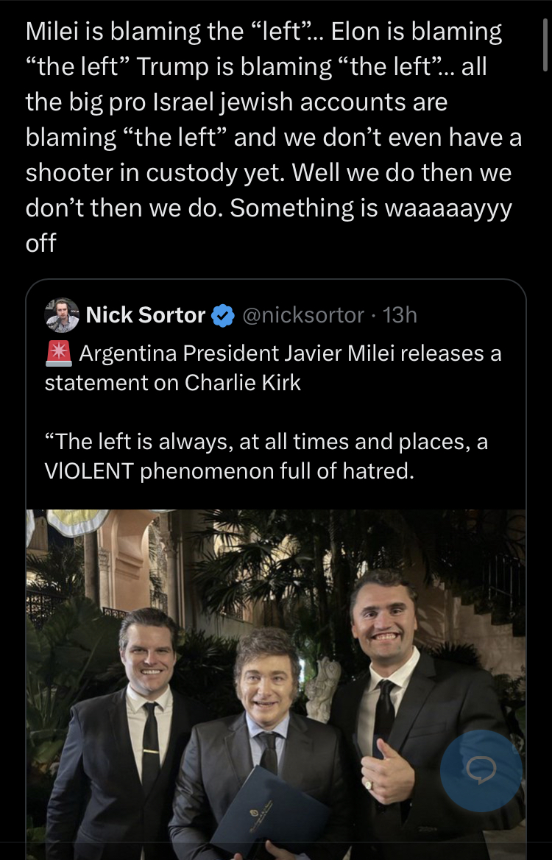Open Nick Sortor's profile avatar
This screenshot has width=552, height=860.
[x=62, y=315]
